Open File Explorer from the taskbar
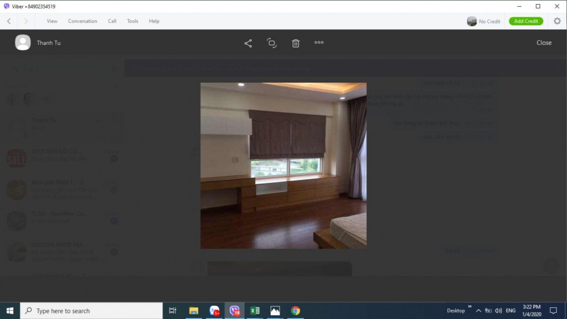The width and height of the screenshot is (567, 319). pos(194,310)
